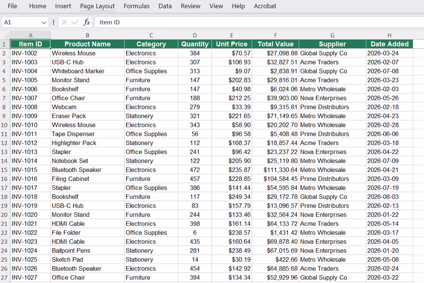Open the File menu
This screenshot has height=283, width=424.
point(12,6)
